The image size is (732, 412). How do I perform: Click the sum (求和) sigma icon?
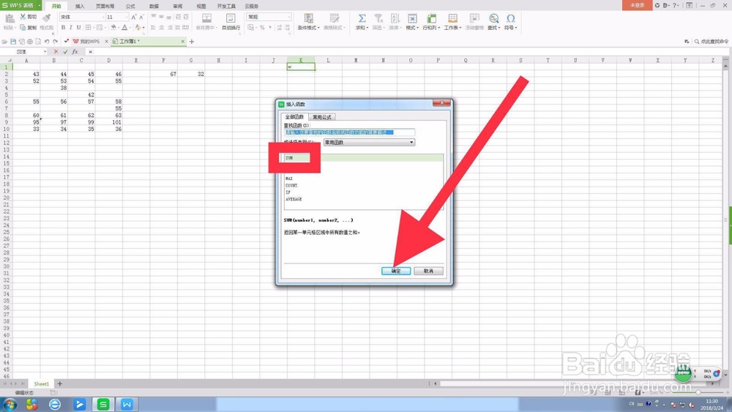coord(362,18)
